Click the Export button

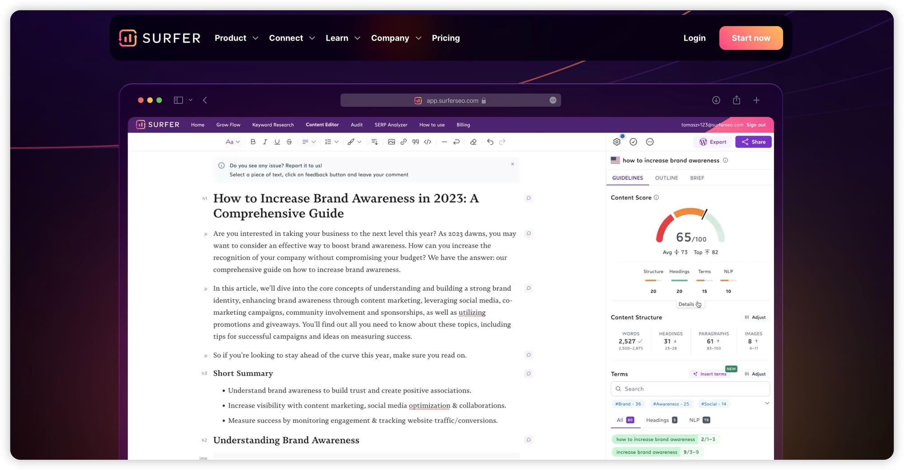click(x=713, y=142)
